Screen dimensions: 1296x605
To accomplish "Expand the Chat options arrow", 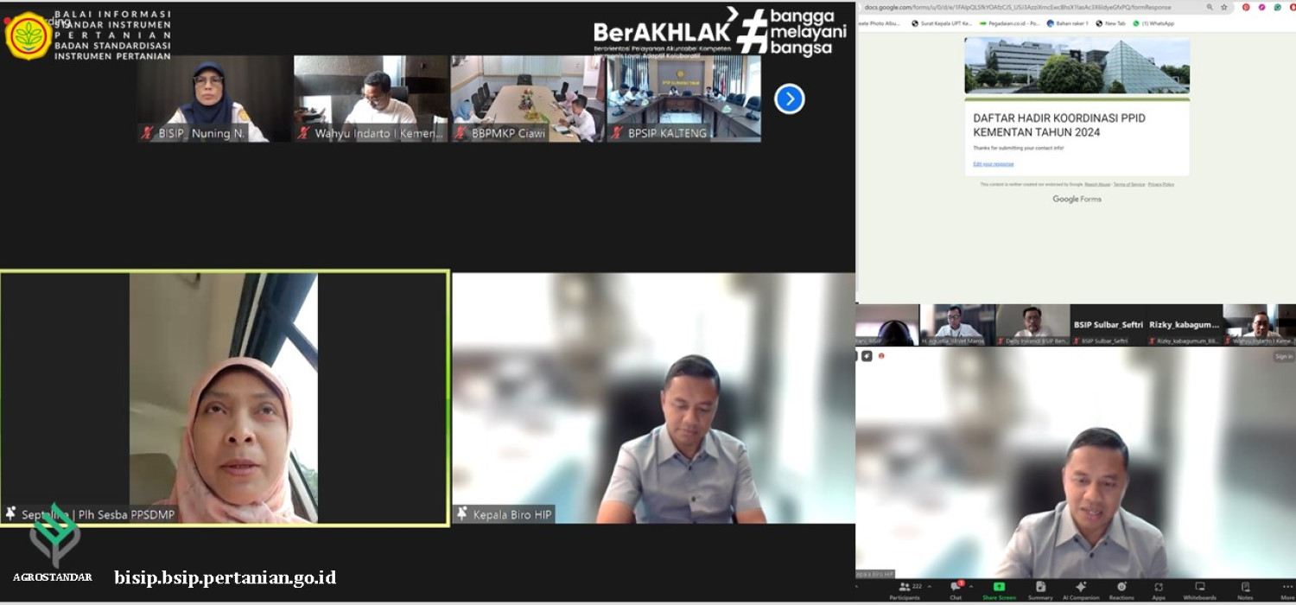I will click(972, 586).
